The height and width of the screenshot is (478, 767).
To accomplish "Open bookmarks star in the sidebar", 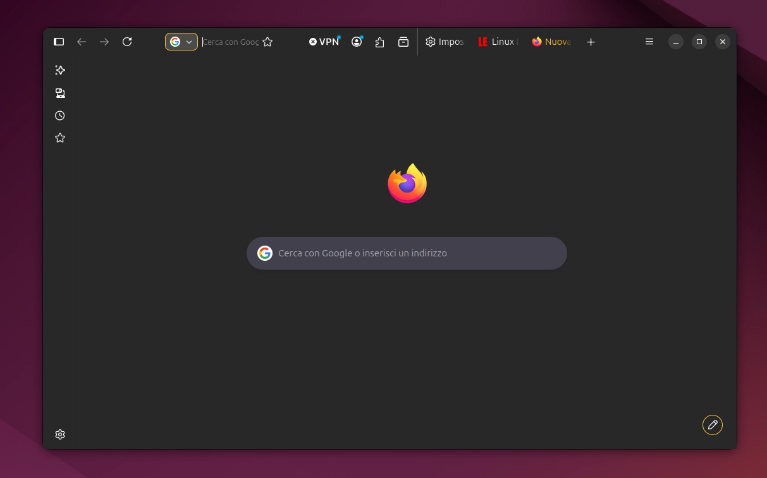I will tap(60, 138).
